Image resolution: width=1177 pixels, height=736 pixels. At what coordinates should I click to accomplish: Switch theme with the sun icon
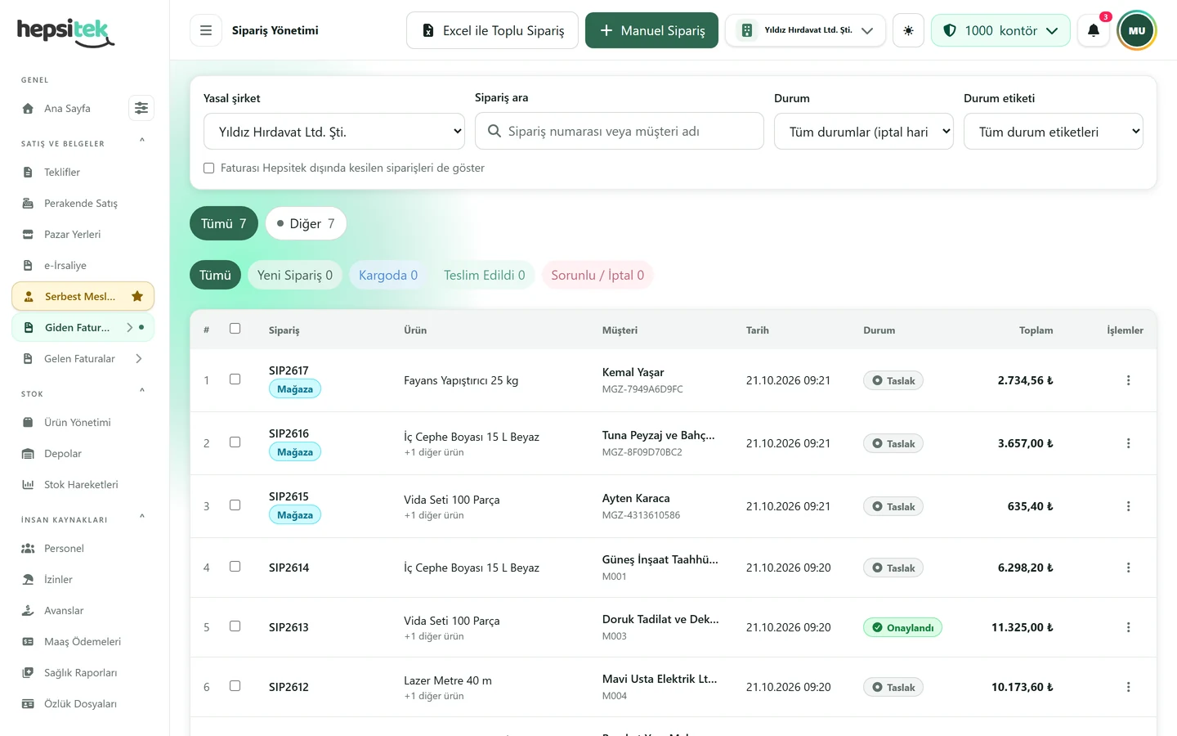click(908, 30)
